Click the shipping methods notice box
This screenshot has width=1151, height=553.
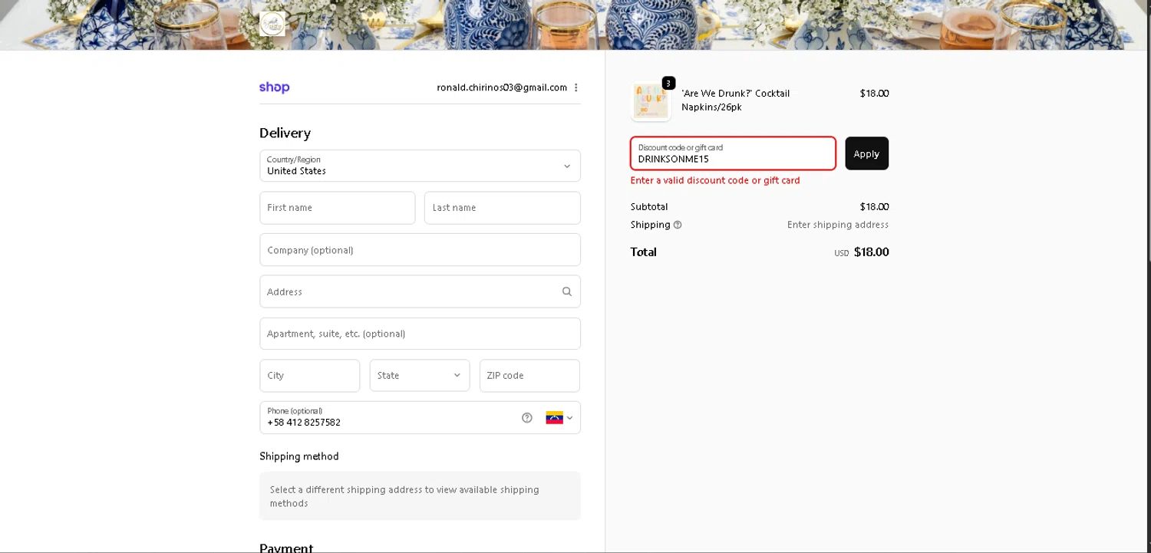tap(420, 496)
